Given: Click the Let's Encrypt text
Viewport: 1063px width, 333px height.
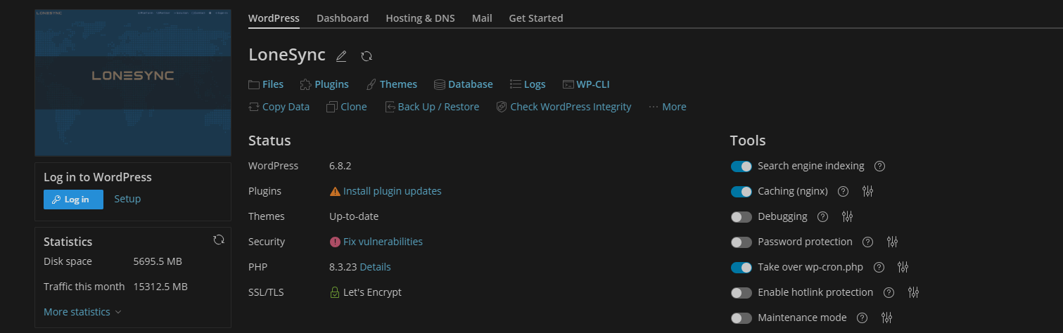Looking at the screenshot, I should point(372,292).
